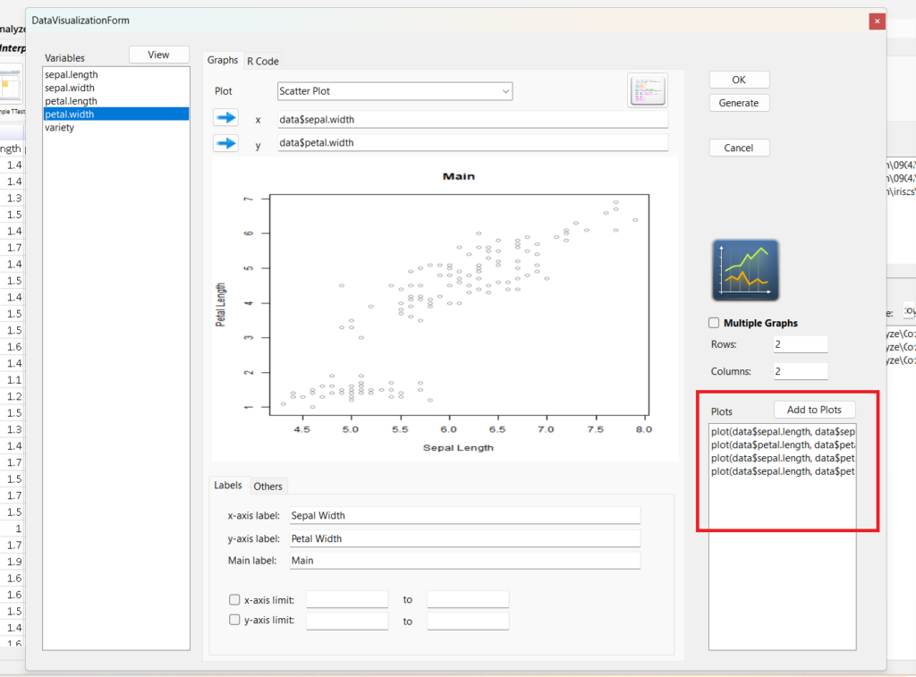Click the blue arrow beside y field
This screenshot has width=916, height=677.
[225, 143]
